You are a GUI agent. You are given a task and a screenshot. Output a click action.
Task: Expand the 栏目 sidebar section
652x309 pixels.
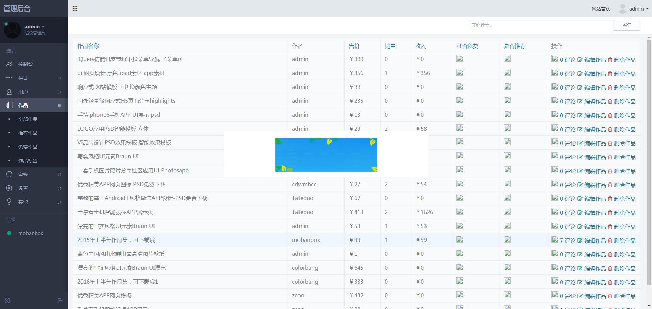[x=34, y=78]
